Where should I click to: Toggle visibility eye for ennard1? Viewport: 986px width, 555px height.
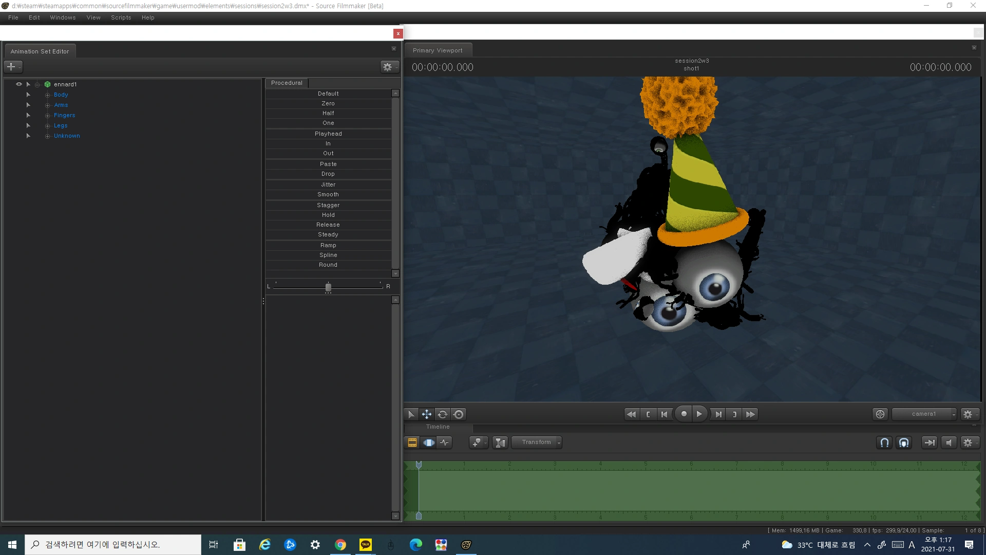(19, 84)
